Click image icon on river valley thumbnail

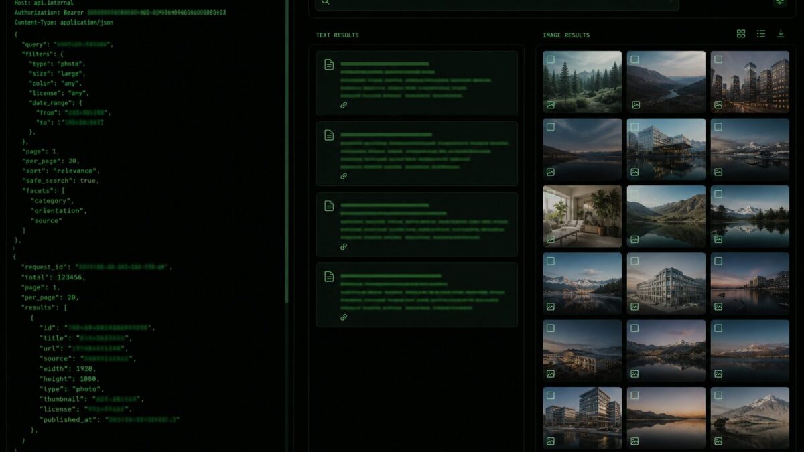click(x=634, y=105)
